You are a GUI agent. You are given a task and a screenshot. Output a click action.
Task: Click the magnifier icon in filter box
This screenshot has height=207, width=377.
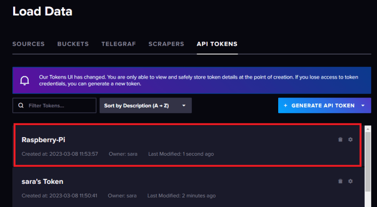(x=21, y=105)
